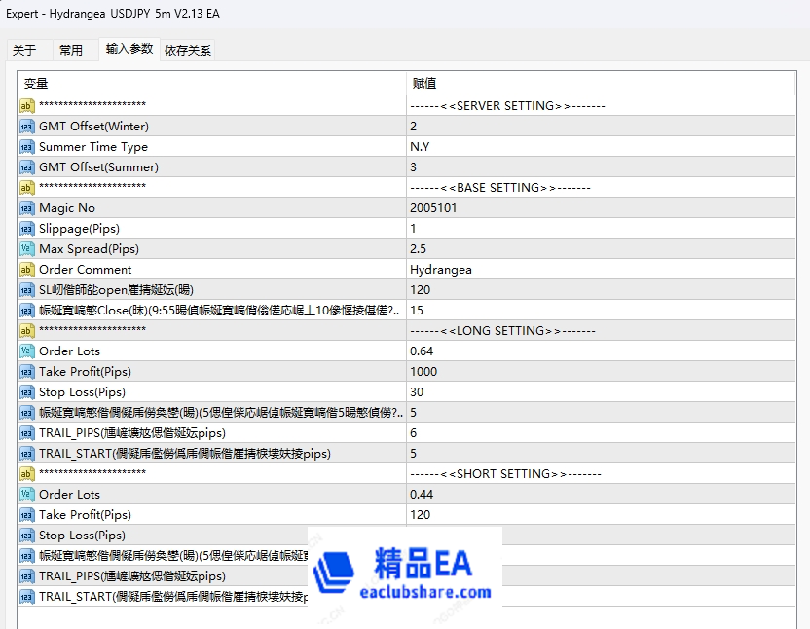Click the decimal icon beside Max Spread(Pips)

[x=27, y=249]
